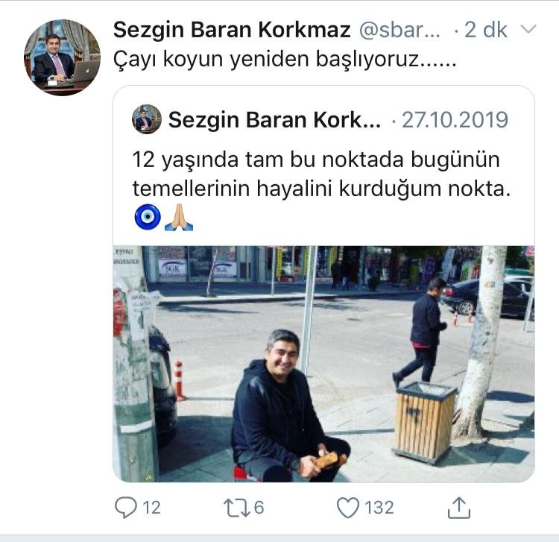The width and height of the screenshot is (559, 542).
Task: Click the reply speech bubble icon
Action: click(x=125, y=508)
